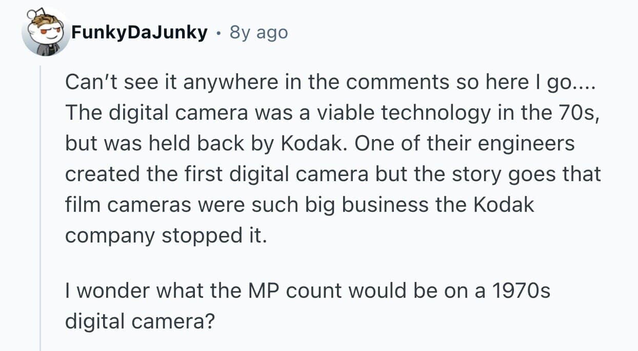The height and width of the screenshot is (351, 638).
Task: Click the text "1970s" in the question
Action: pyautogui.click(x=521, y=291)
